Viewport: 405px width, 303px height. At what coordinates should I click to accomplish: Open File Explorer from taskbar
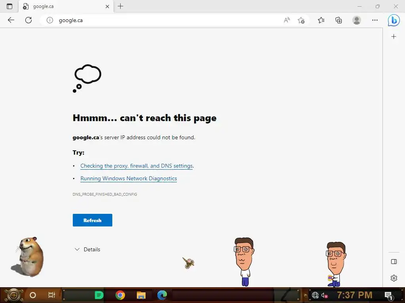(141, 295)
